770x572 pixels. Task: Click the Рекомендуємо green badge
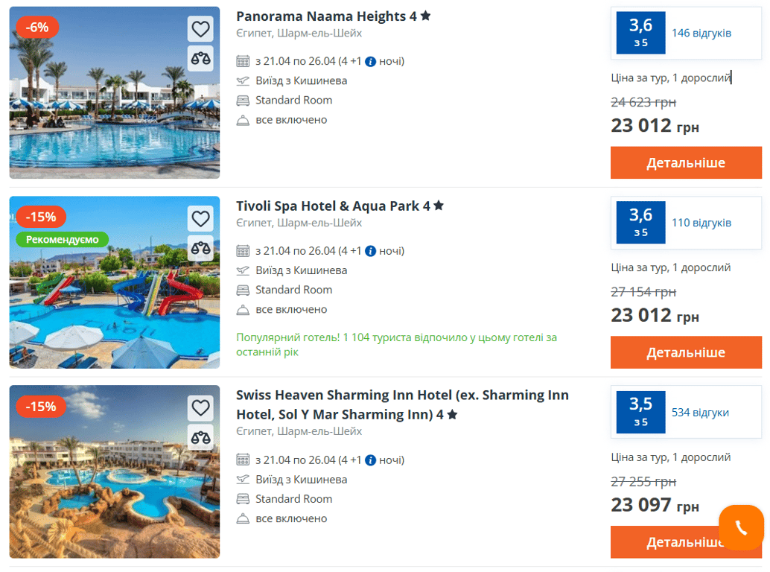coord(63,240)
